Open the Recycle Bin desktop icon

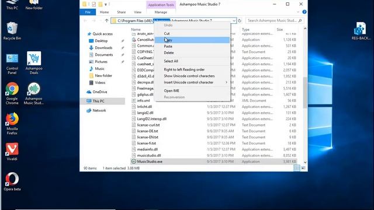point(12,31)
